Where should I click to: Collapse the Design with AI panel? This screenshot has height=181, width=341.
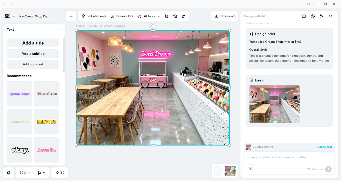click(x=330, y=16)
